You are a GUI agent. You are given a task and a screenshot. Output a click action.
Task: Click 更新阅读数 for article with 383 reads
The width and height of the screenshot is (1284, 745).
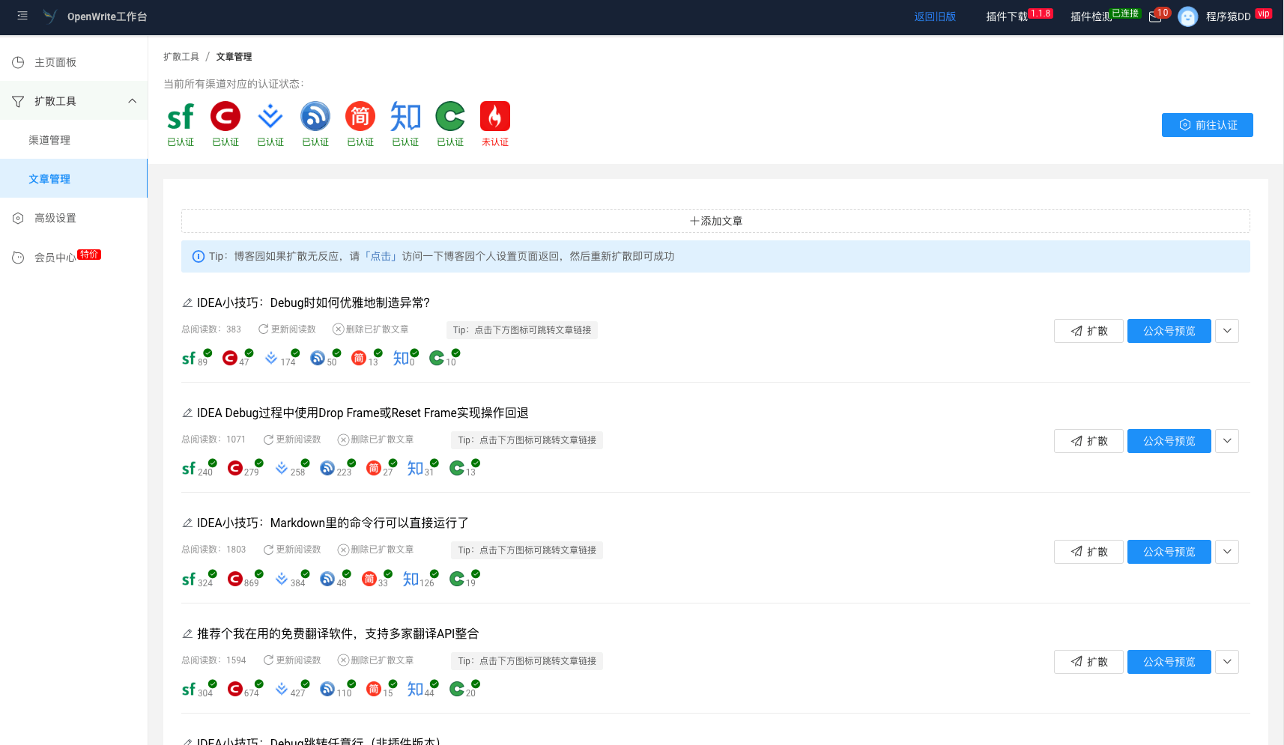point(287,329)
